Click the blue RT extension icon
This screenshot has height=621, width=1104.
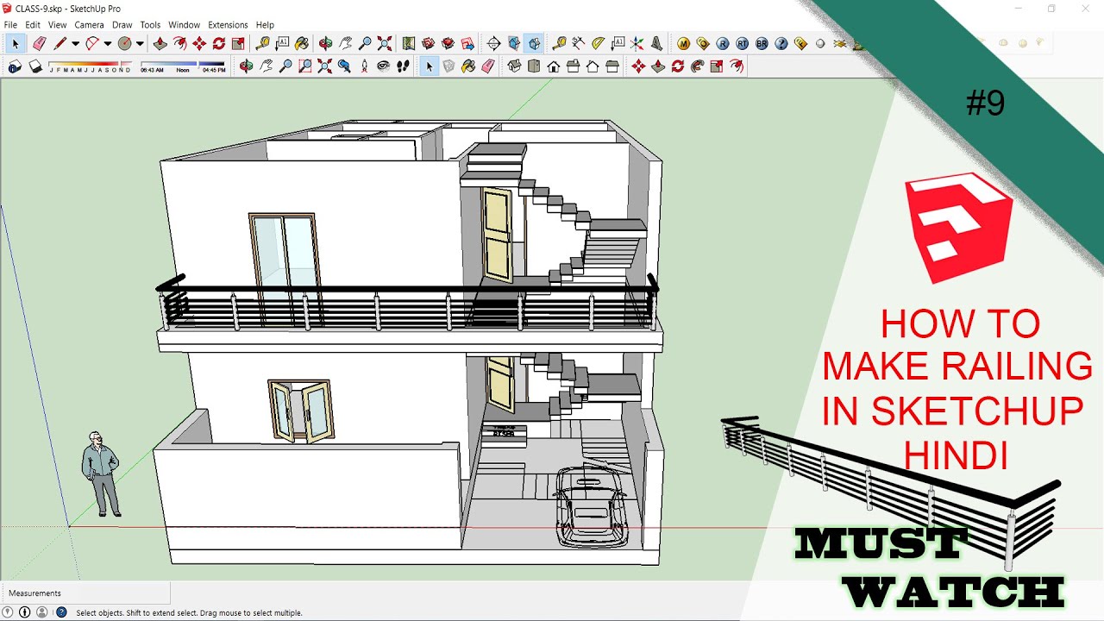[742, 43]
